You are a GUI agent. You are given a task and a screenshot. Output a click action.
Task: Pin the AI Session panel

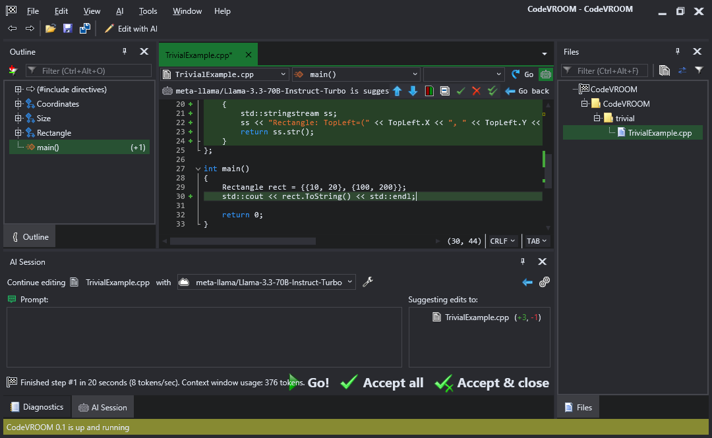[x=523, y=261]
